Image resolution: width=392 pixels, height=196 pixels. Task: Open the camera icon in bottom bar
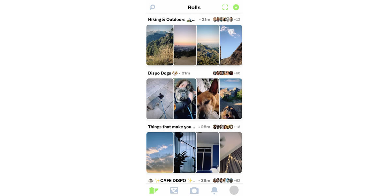point(194,190)
